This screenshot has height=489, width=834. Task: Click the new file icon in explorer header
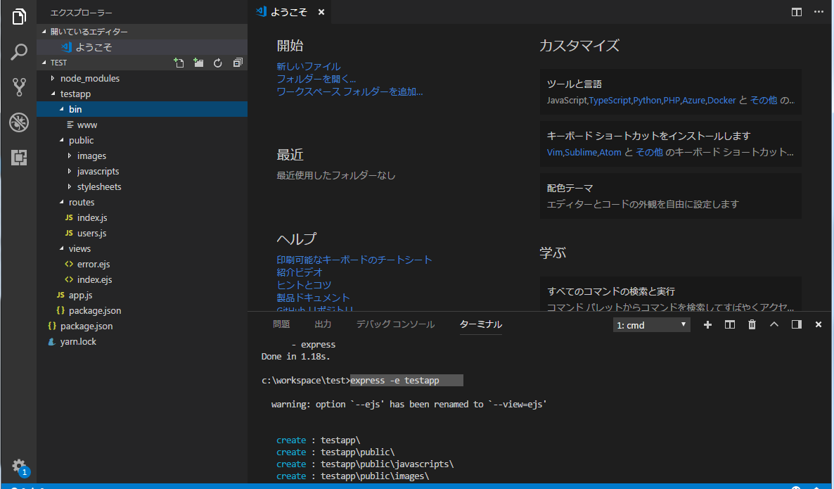[x=179, y=63]
